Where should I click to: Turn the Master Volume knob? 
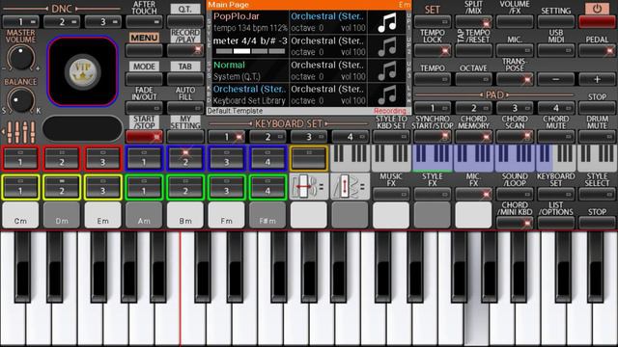click(20, 58)
